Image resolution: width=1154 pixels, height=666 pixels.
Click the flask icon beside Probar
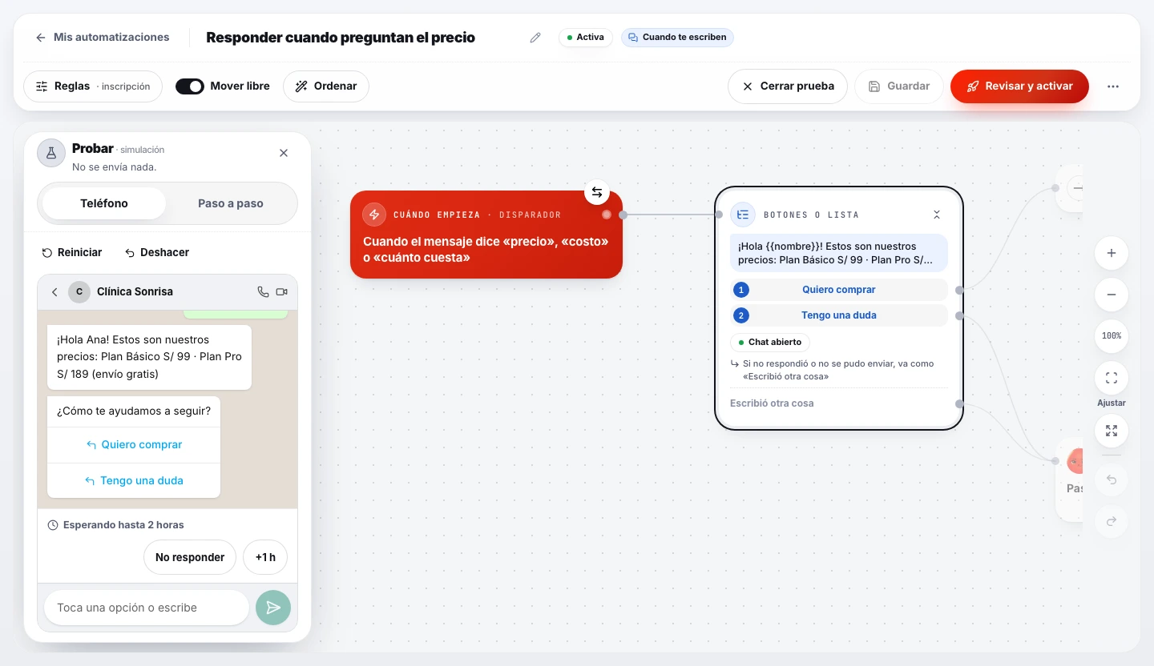click(51, 154)
